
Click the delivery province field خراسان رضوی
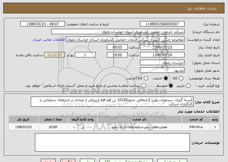coord(162,62)
